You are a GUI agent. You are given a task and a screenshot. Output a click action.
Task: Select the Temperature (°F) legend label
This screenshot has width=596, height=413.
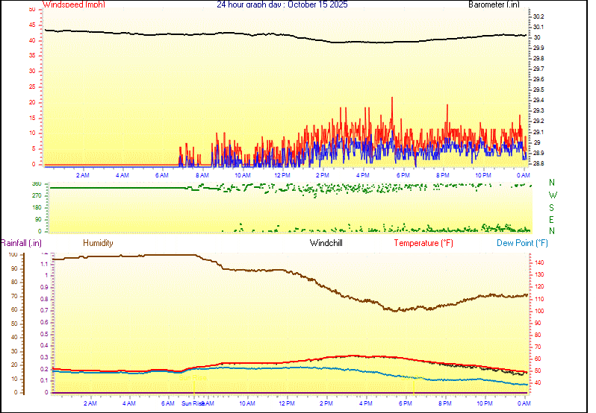[423, 243]
